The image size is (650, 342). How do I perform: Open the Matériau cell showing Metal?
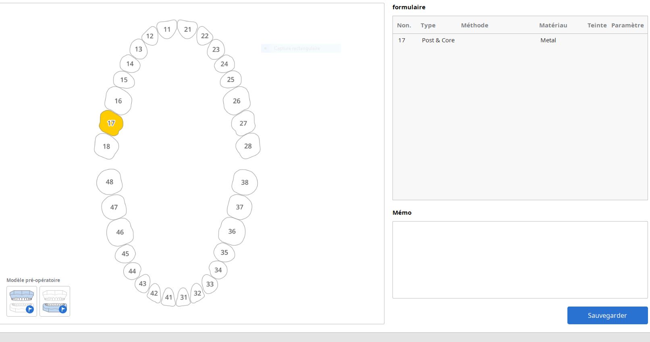point(548,40)
